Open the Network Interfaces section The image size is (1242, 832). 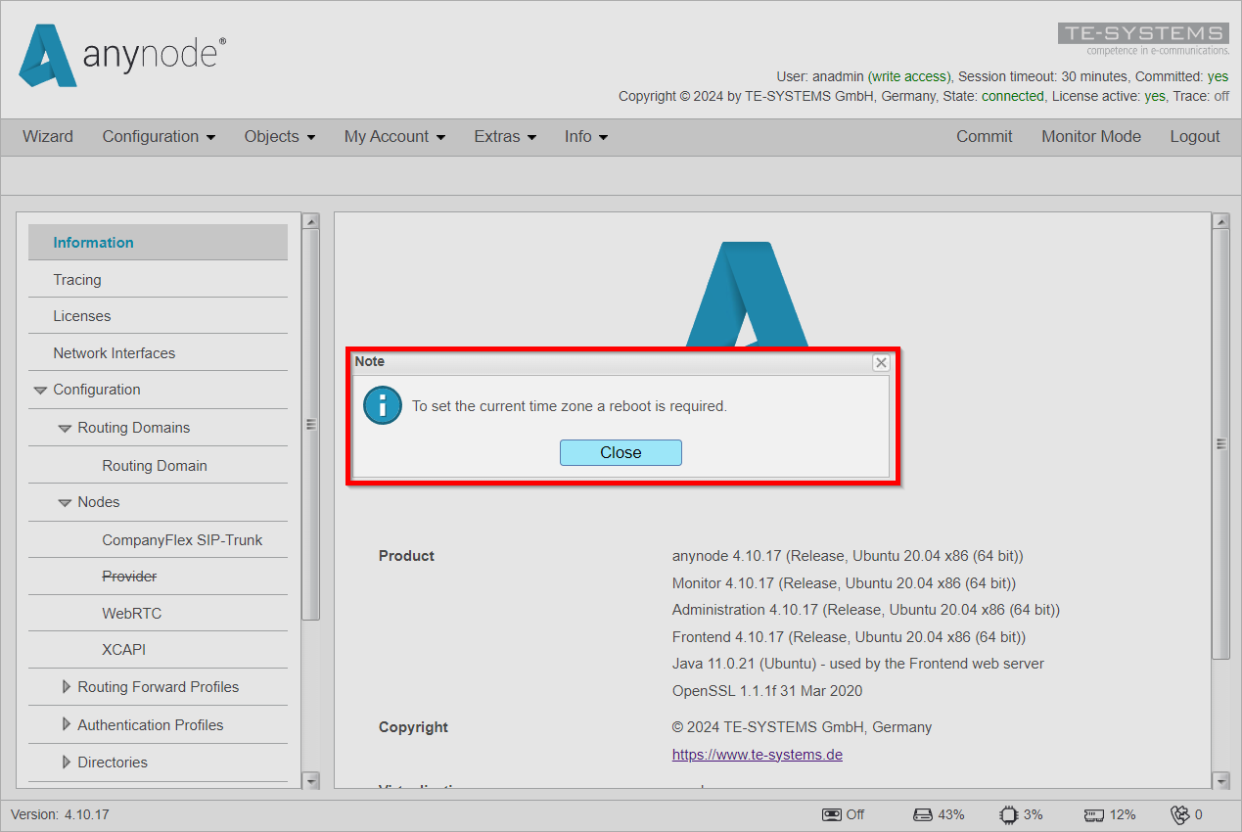coord(115,352)
